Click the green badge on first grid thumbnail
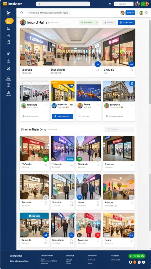The height and width of the screenshot is (269, 151). [x=46, y=159]
